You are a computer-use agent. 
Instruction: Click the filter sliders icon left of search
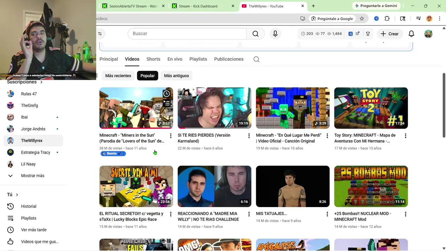(100, 34)
